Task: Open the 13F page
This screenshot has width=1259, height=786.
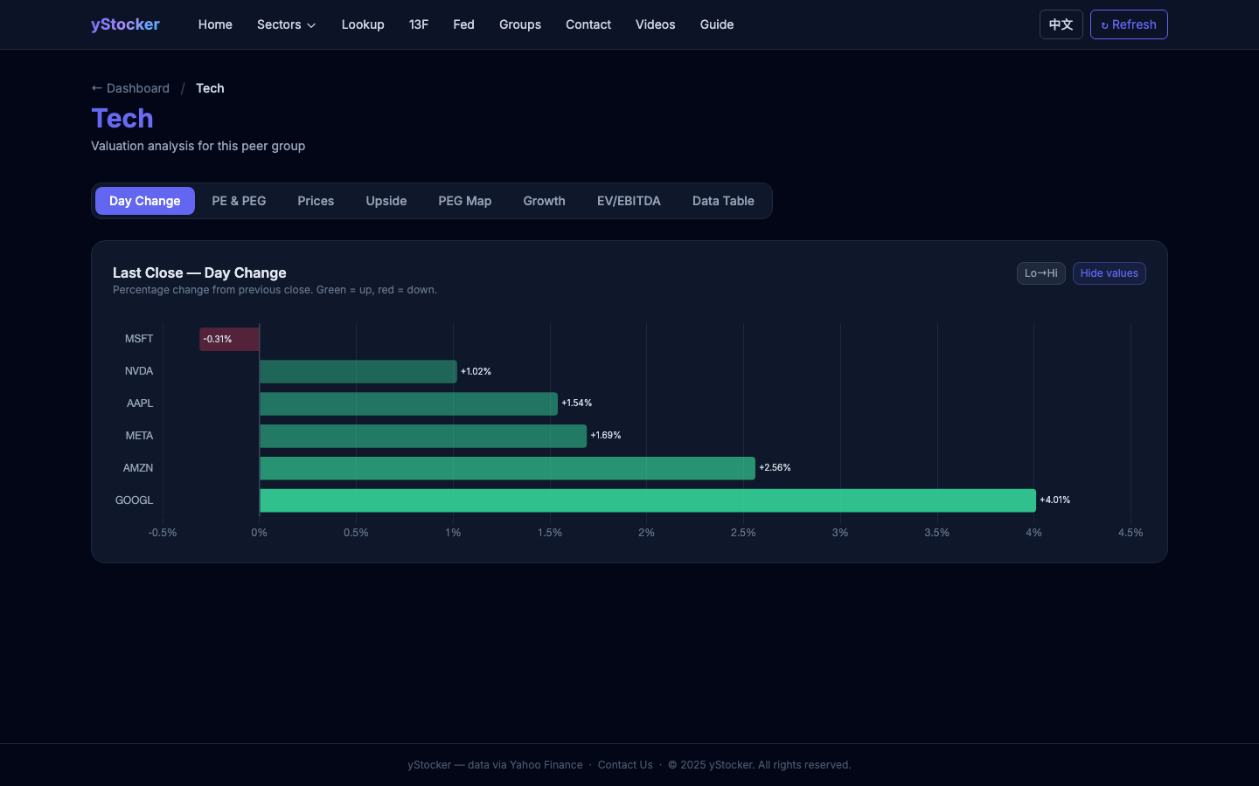Action: tap(419, 24)
